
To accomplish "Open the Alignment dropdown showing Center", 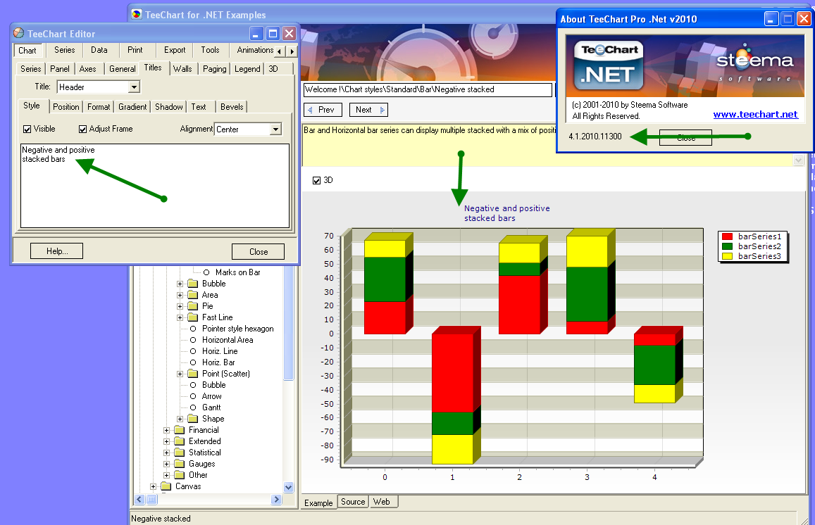I will coord(275,129).
